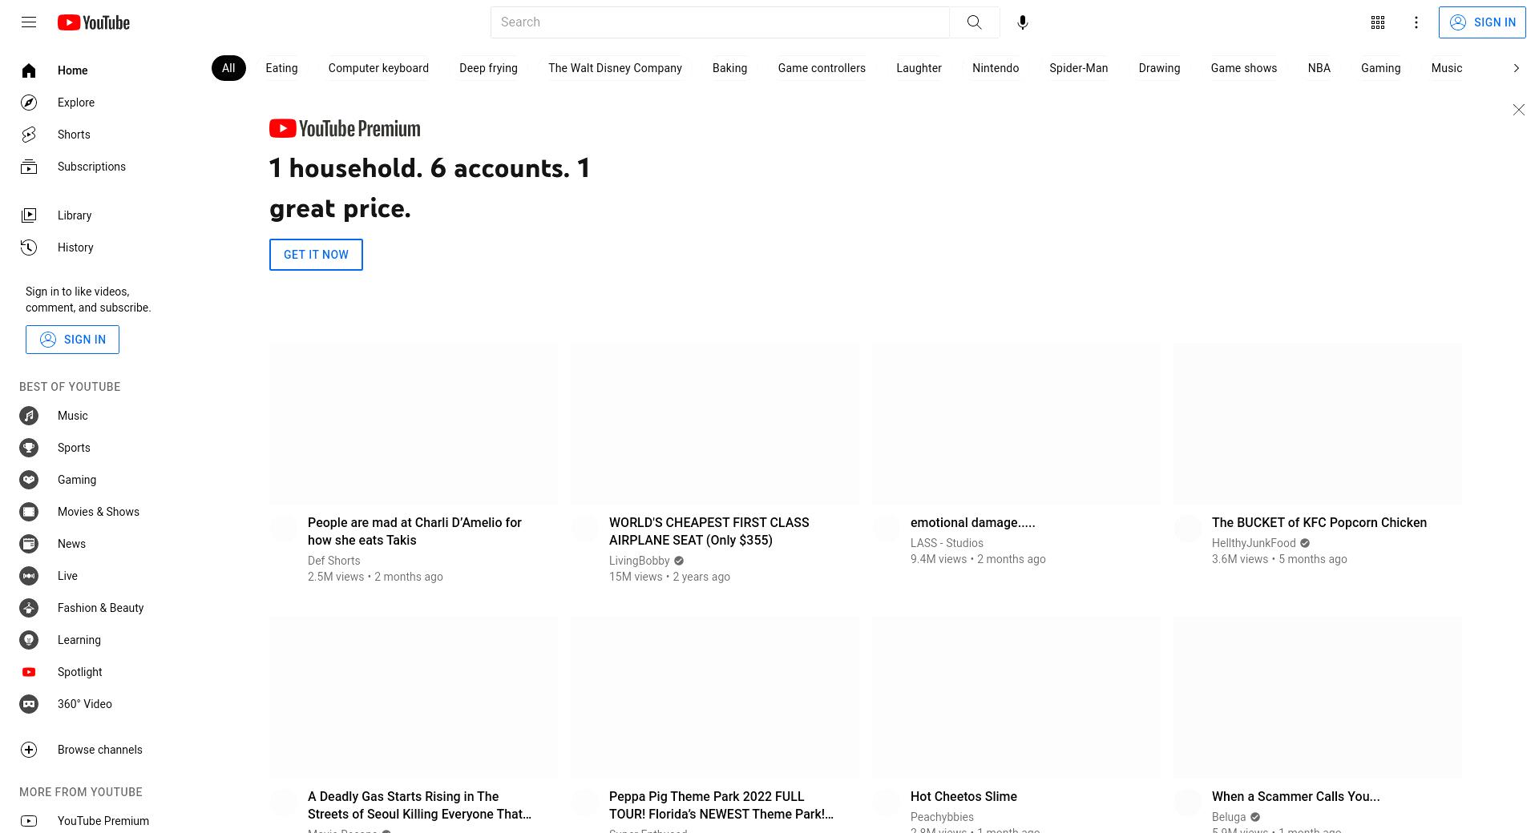1539x833 pixels.
Task: Click the sidebar SIGN IN button
Action: (72, 340)
